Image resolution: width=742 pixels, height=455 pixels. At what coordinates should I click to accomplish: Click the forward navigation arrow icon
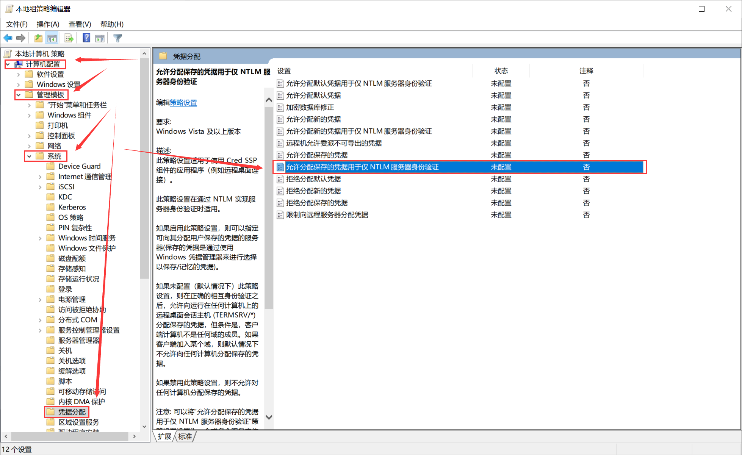click(21, 38)
